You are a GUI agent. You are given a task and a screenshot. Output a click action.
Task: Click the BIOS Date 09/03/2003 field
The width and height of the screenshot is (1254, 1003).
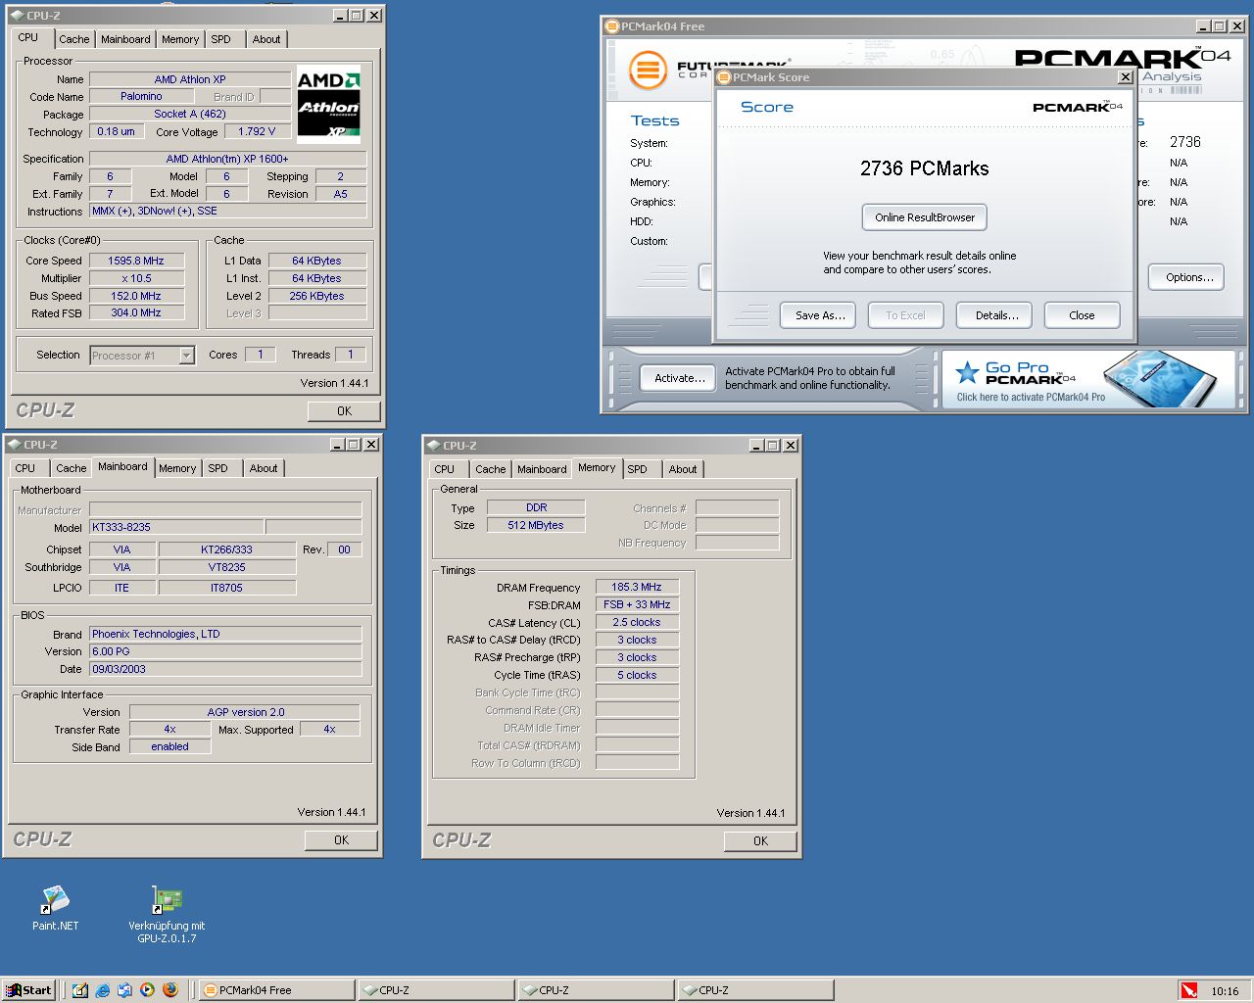point(225,669)
